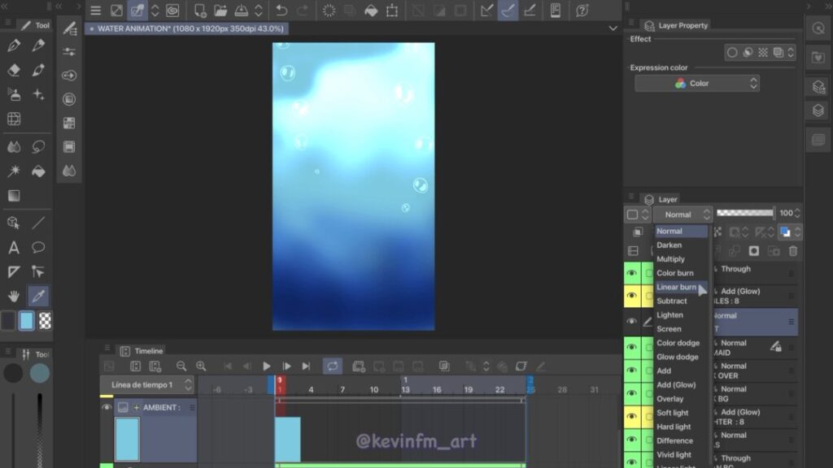This screenshot has height=468, width=833.
Task: Toggle the eye of the selected Normal layer
Action: point(631,321)
